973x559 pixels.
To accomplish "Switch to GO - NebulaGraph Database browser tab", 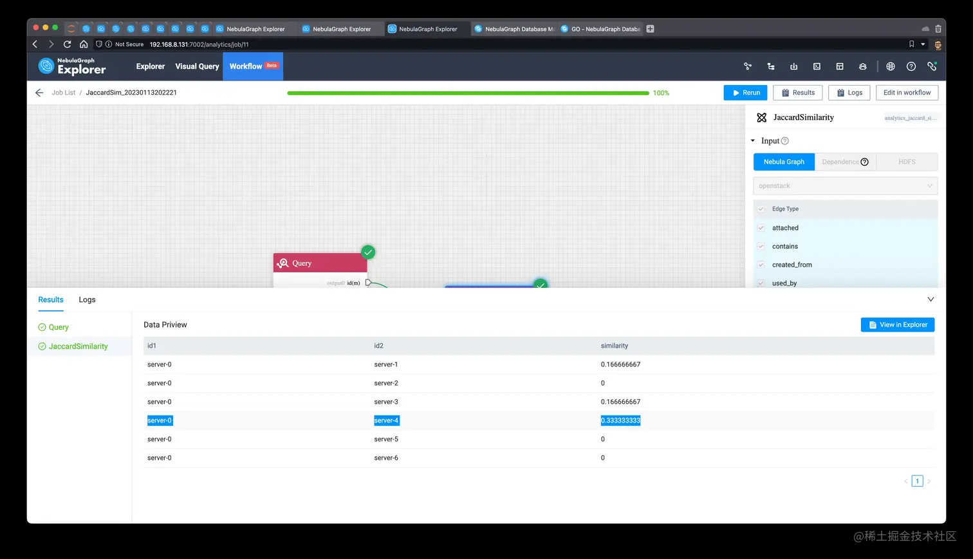I will (600, 29).
